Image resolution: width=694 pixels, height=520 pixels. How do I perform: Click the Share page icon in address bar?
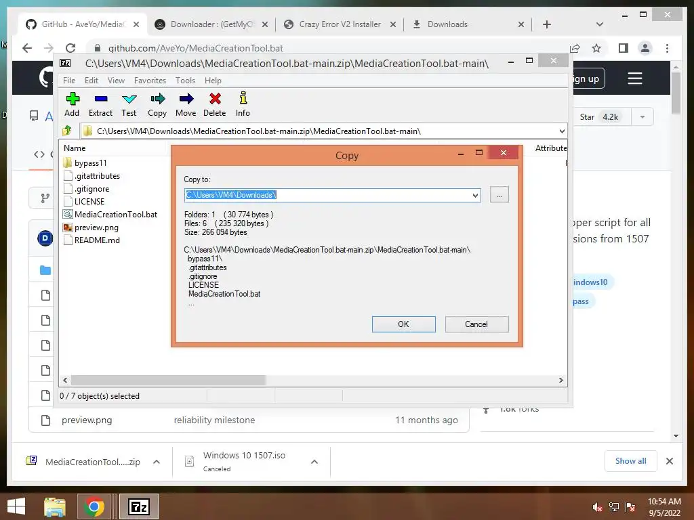coord(575,48)
